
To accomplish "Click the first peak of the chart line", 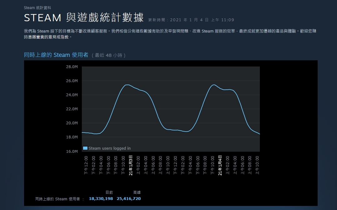I will [x=127, y=85].
